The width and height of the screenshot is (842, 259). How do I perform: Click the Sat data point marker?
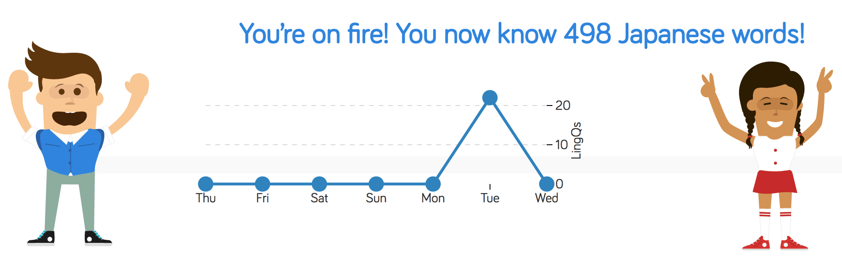tap(319, 184)
